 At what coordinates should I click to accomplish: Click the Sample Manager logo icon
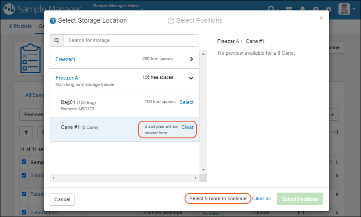(9, 9)
